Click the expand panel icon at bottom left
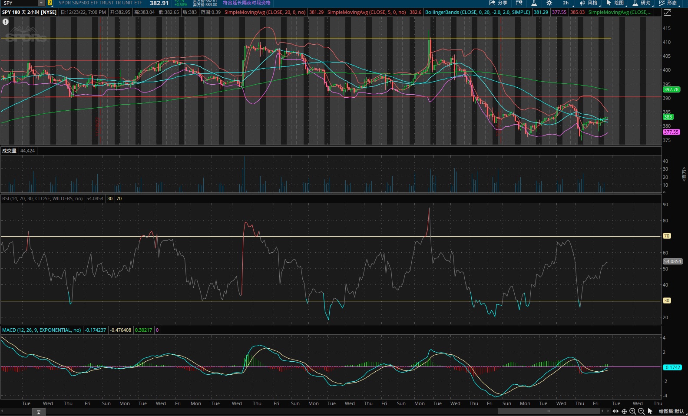688x416 pixels. coord(39,412)
